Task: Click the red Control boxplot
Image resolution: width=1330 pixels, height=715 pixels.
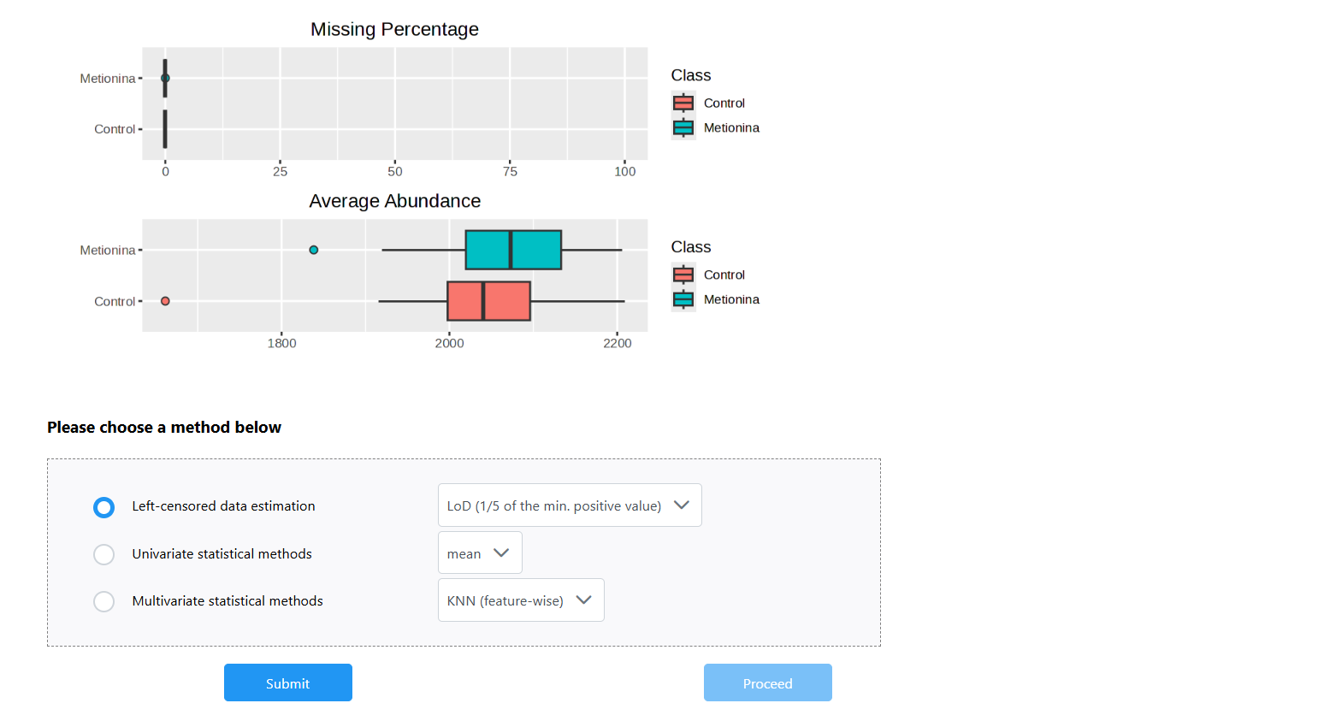Action: point(488,301)
